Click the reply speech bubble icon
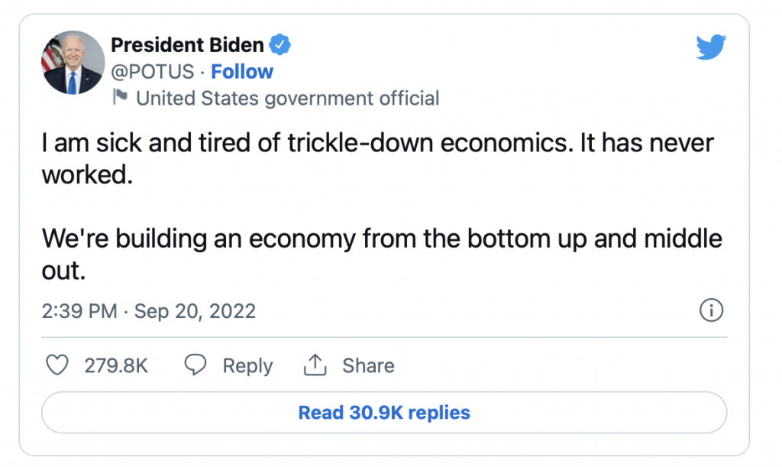Image resolution: width=782 pixels, height=467 pixels. pyautogui.click(x=196, y=365)
